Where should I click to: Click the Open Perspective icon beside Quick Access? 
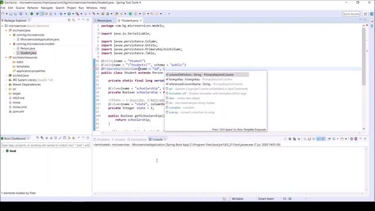(x=366, y=14)
